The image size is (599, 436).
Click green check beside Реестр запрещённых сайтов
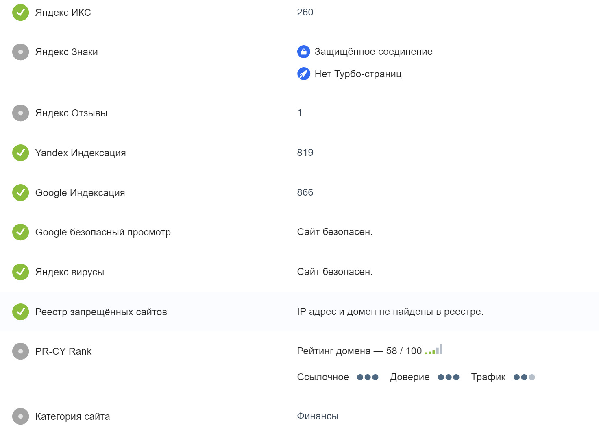20,312
